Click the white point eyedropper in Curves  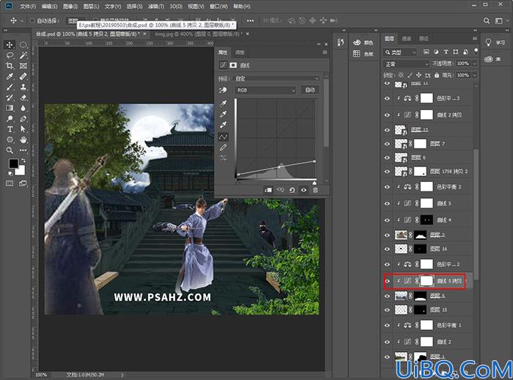[x=224, y=125]
